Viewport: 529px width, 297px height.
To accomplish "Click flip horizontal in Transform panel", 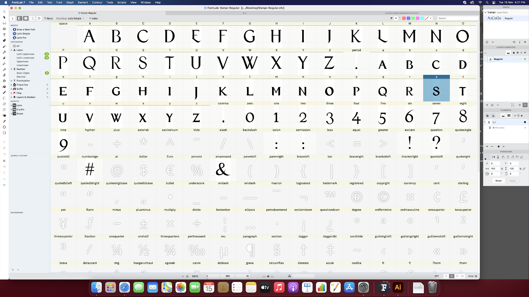I will point(493,157).
